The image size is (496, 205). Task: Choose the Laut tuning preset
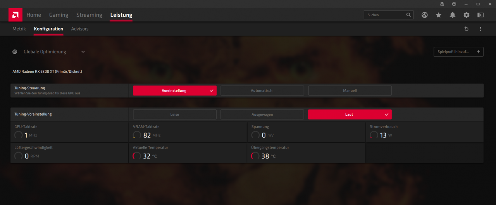point(350,114)
